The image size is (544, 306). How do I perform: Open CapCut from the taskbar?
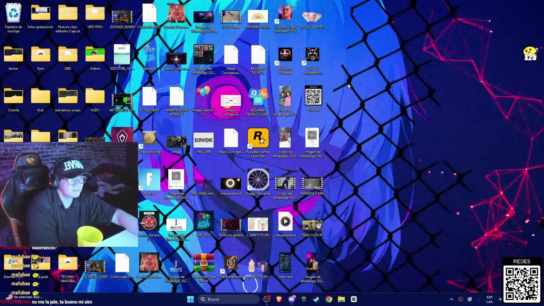(x=354, y=299)
